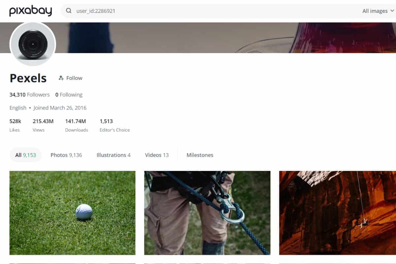Open the climbing rope and carabiner photo
The height and width of the screenshot is (264, 396).
tap(207, 213)
